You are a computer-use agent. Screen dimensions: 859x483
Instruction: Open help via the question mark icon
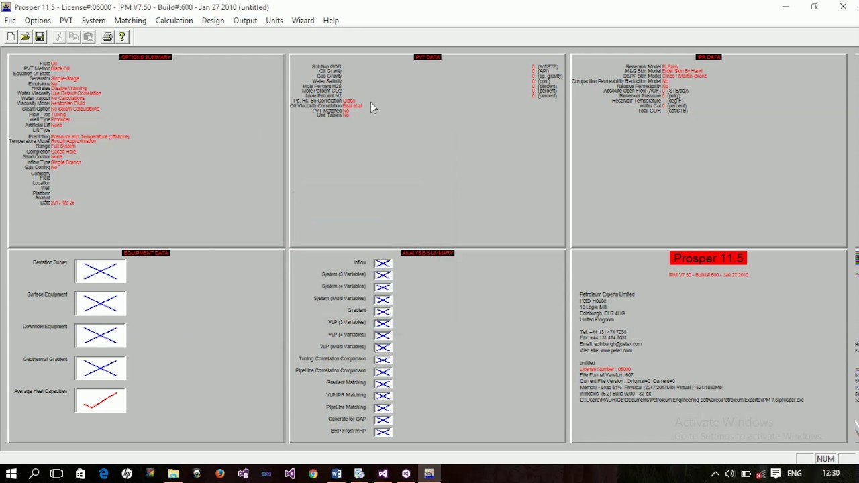tap(122, 37)
